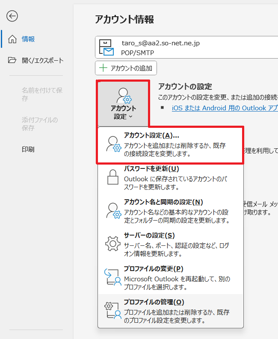Choose パスワードを更新(U) from the menu
The width and height of the screenshot is (278, 339).
[x=171, y=177]
